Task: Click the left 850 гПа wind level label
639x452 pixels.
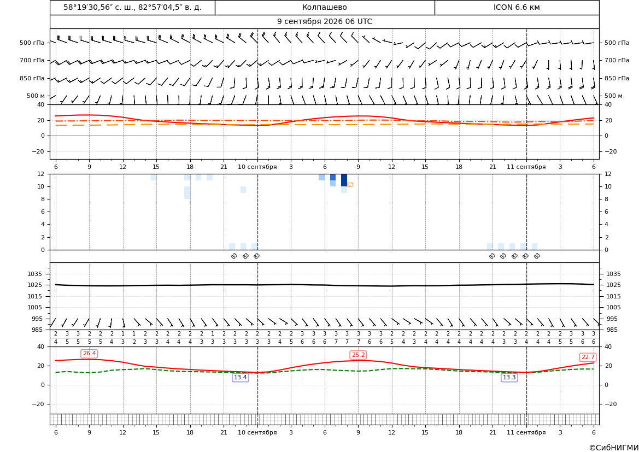Action: point(32,78)
